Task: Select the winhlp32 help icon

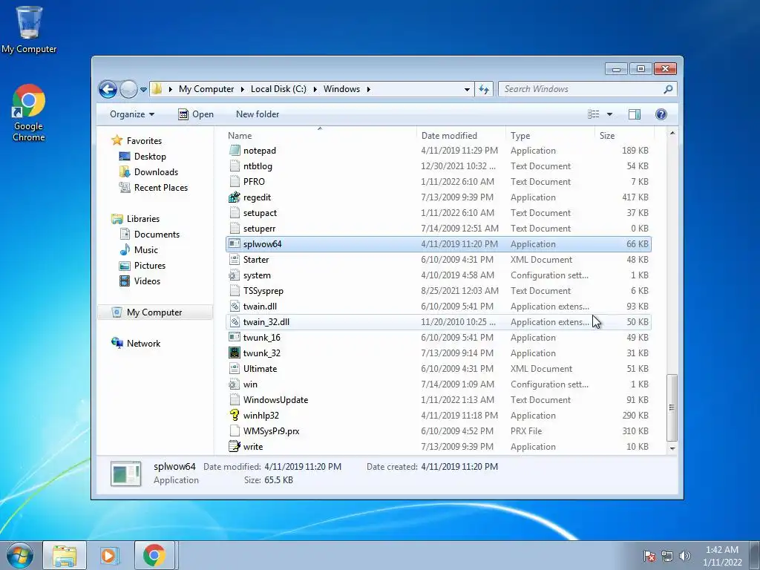Action: (235, 416)
